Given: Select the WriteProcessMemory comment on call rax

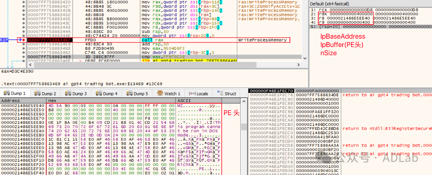Looking at the screenshot, I should [x=263, y=40].
